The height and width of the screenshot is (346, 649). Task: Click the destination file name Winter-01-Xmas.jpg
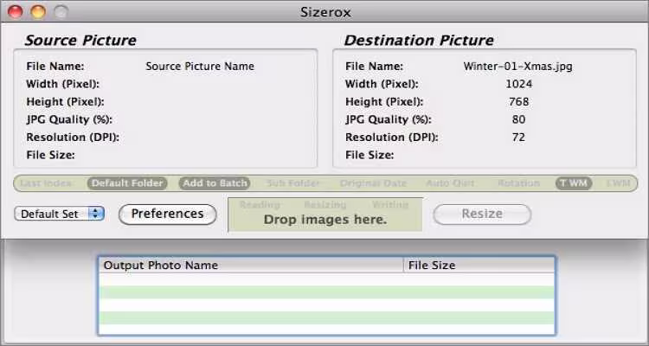[x=518, y=66]
